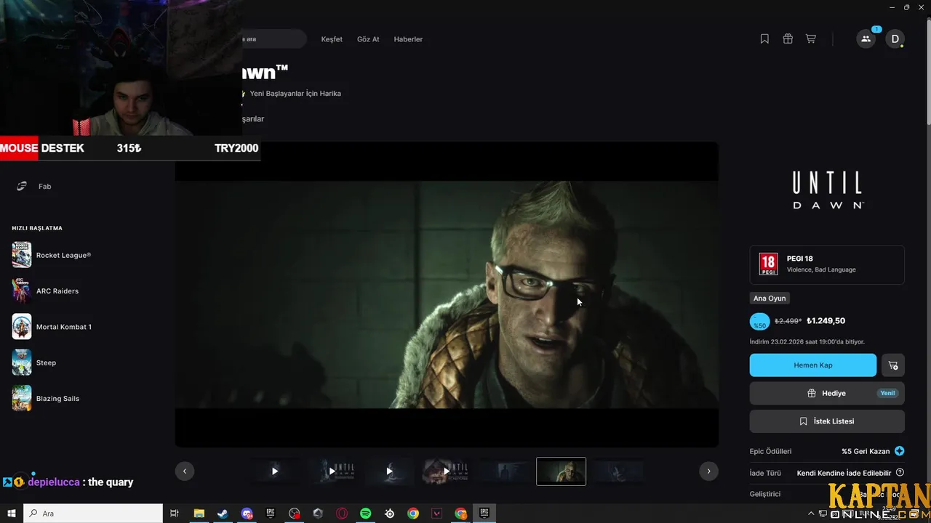Click the Hediye gift button

coord(827,393)
